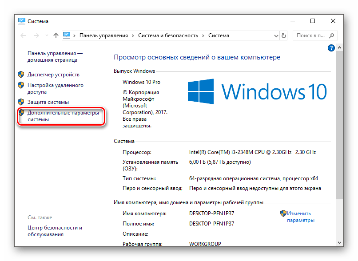The image size is (358, 261).
Task: Click full name value beside 'Полное имя:'
Action: [x=212, y=224]
